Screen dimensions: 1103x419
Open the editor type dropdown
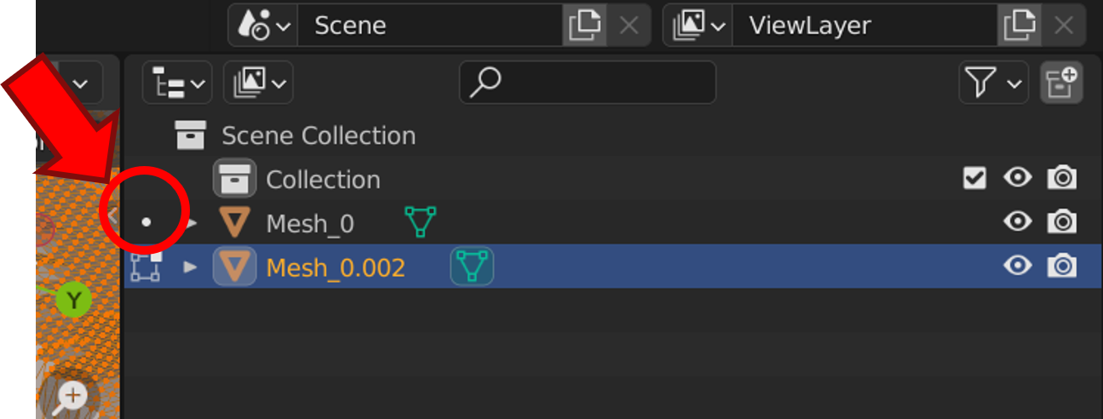coord(176,83)
